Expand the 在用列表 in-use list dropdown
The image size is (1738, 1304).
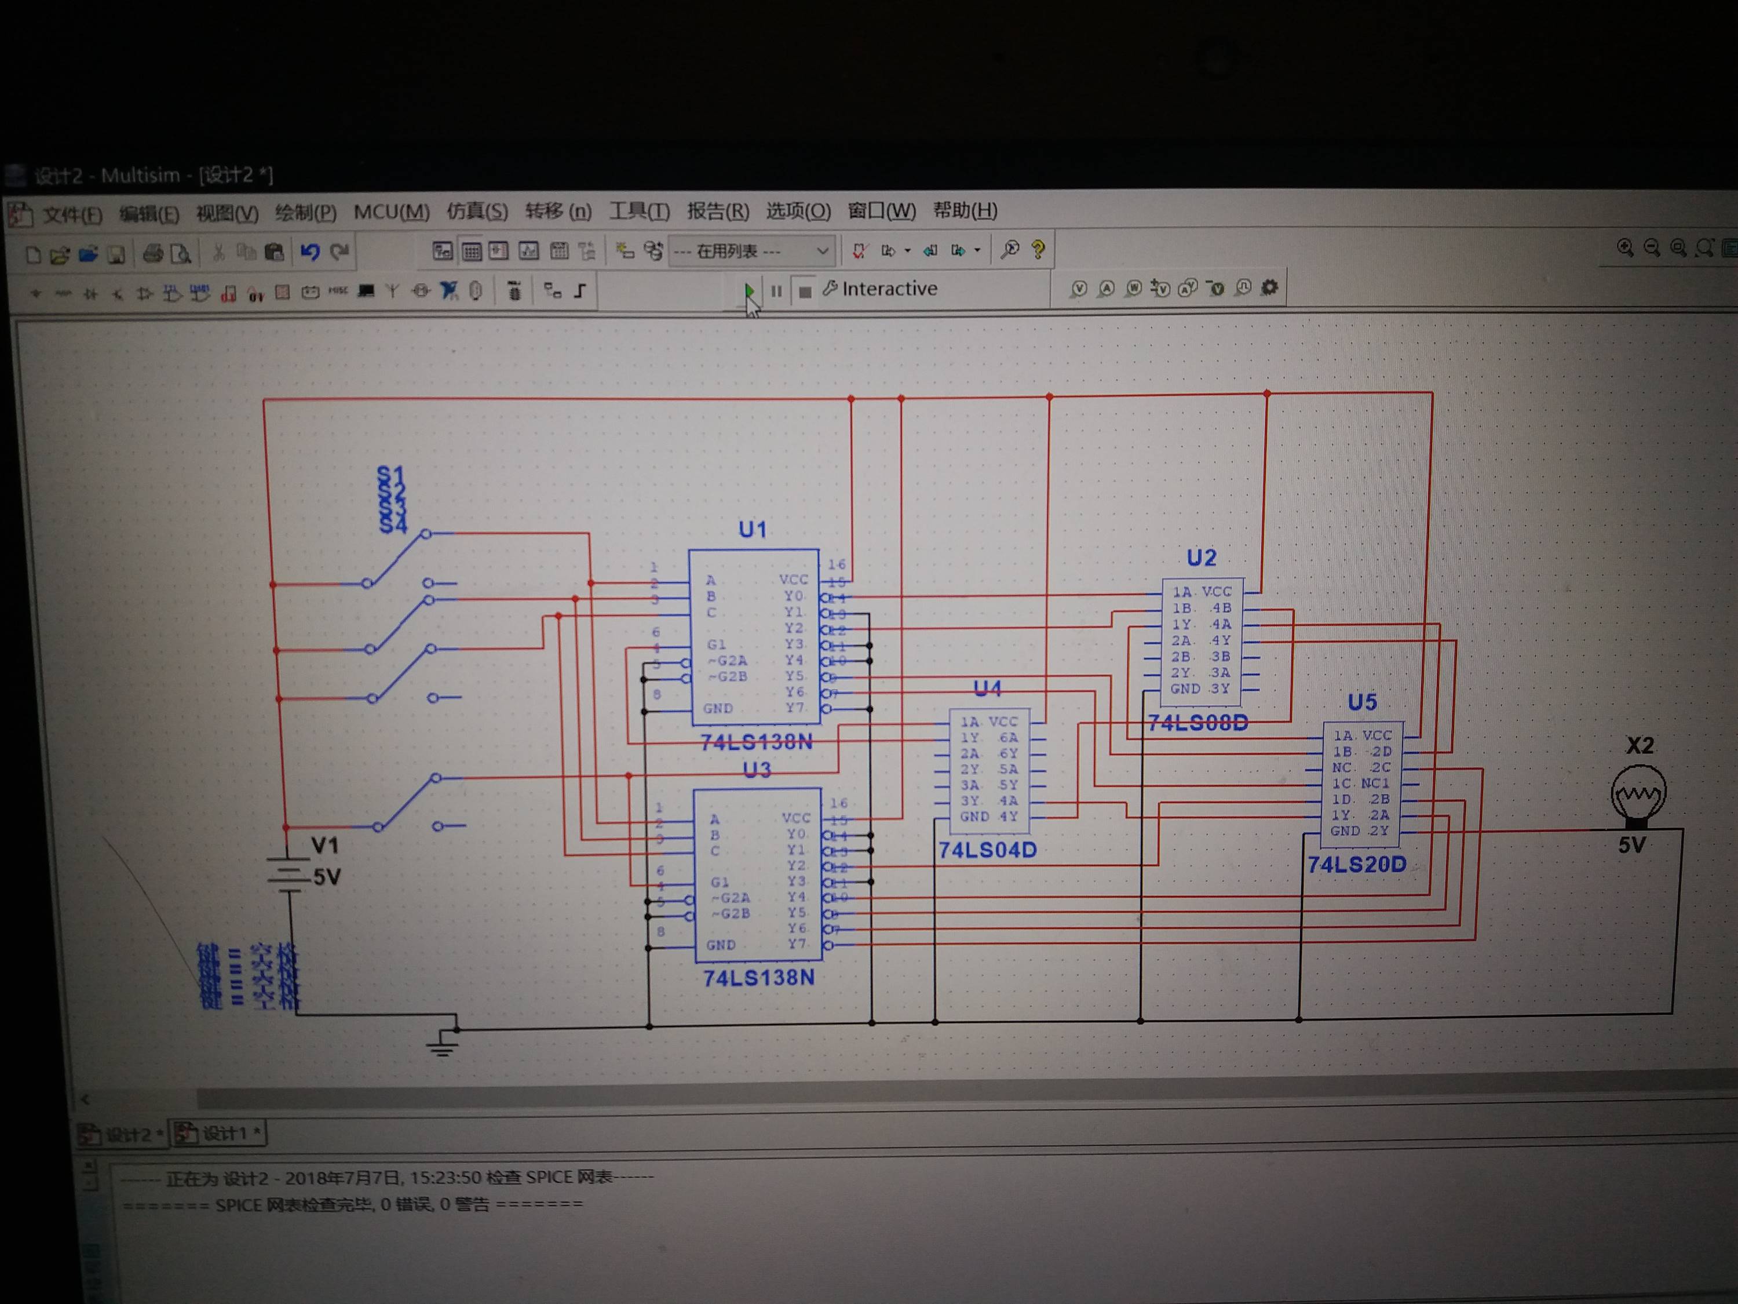tap(822, 251)
